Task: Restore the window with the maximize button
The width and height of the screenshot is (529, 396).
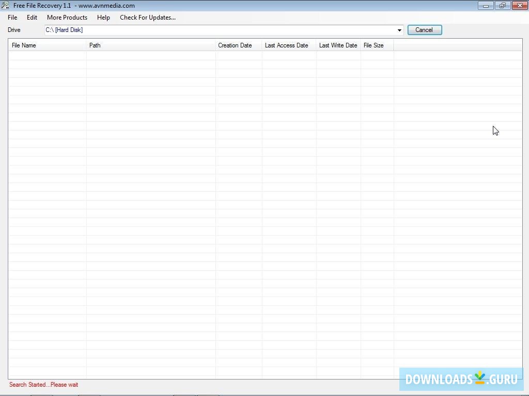Action: [x=502, y=5]
